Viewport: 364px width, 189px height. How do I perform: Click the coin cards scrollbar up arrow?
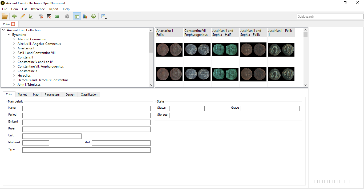306,30
